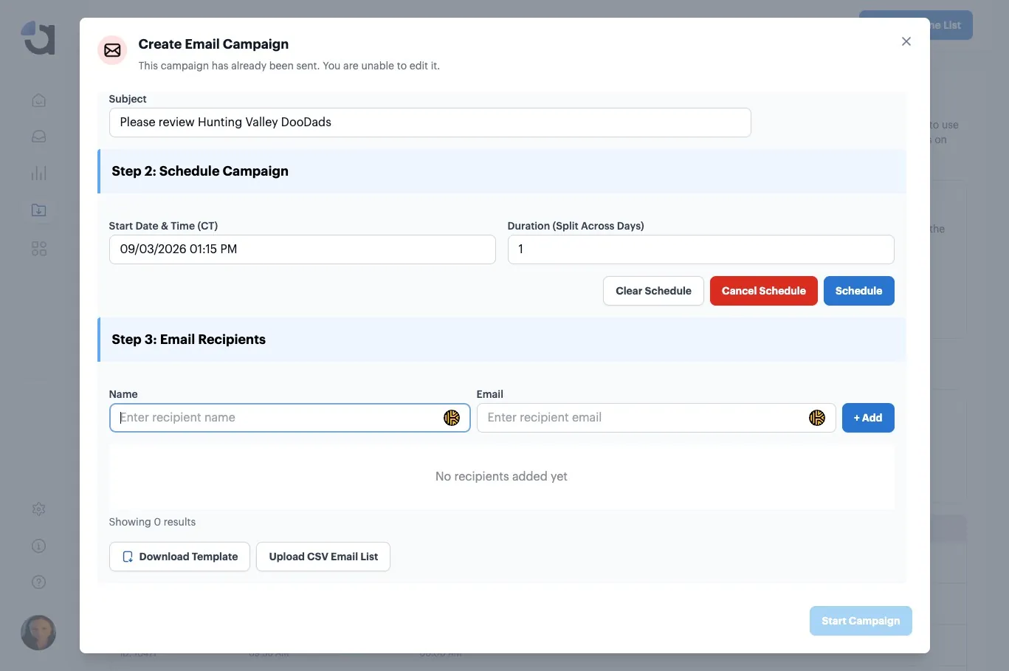The width and height of the screenshot is (1009, 671).
Task: Click the Duration (Split Across Days) field
Action: (x=700, y=250)
